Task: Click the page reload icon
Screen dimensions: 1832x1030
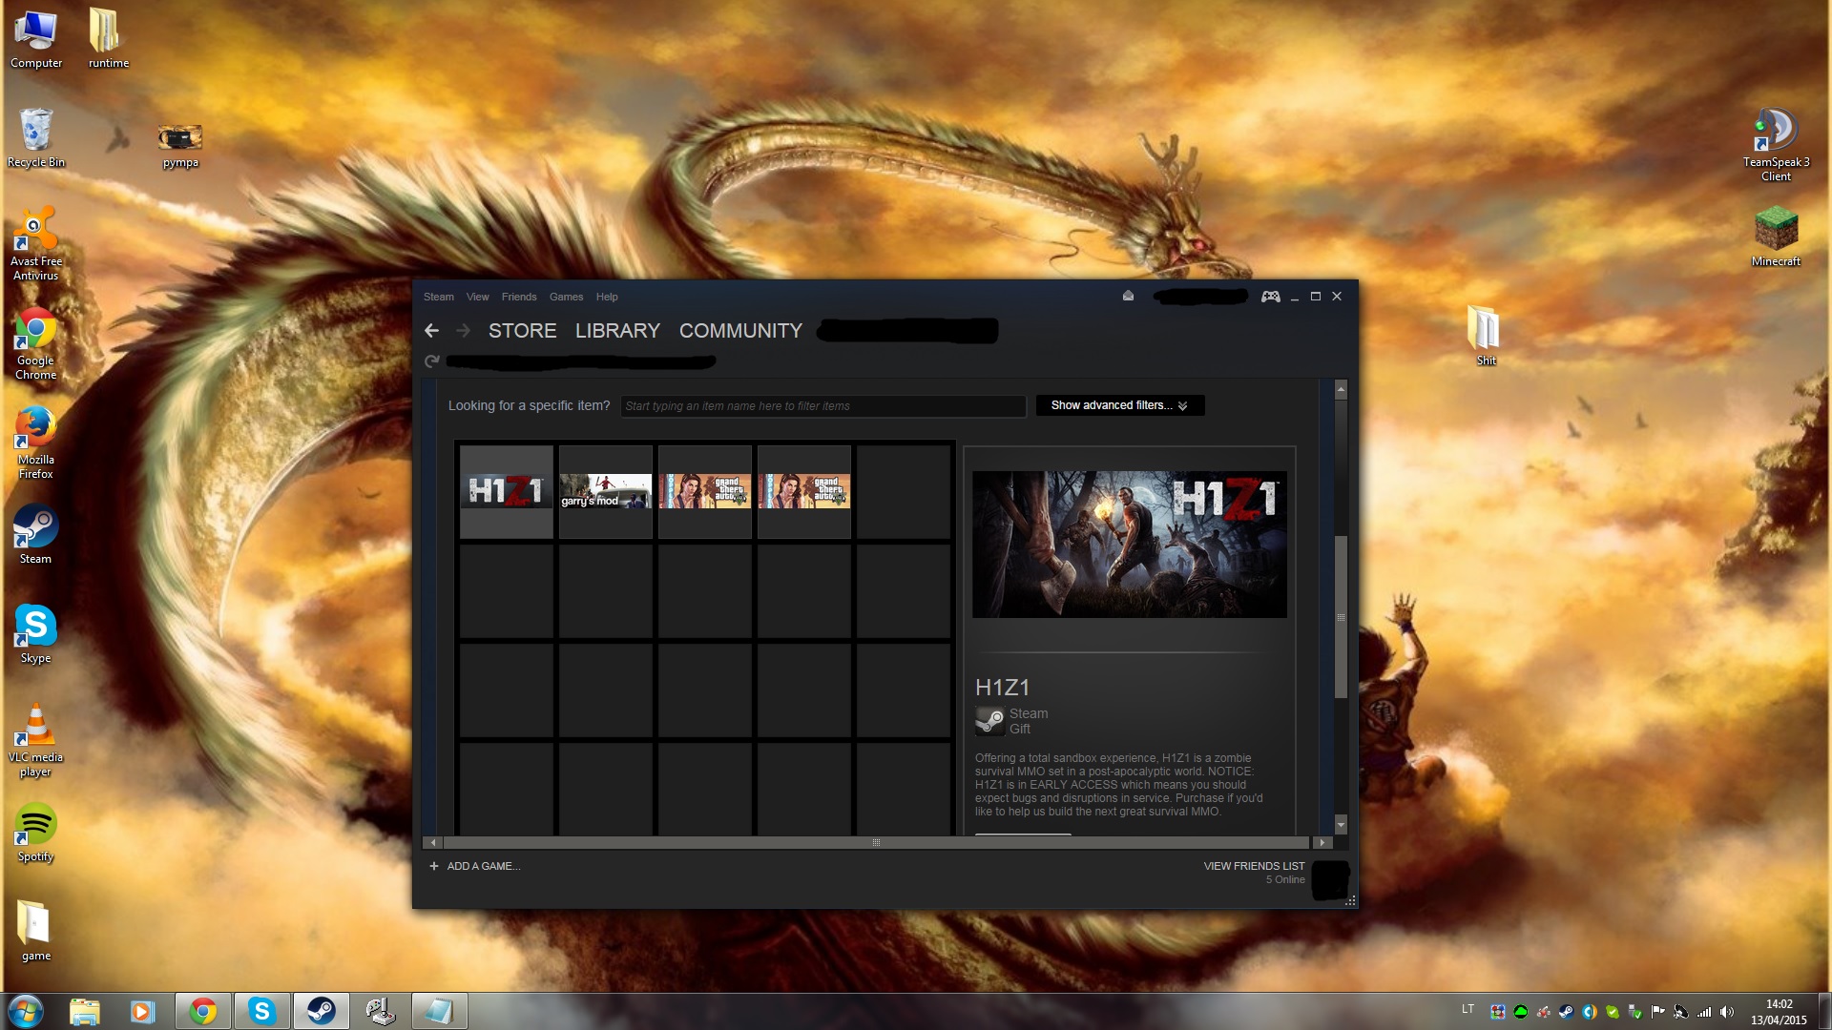Action: [431, 361]
